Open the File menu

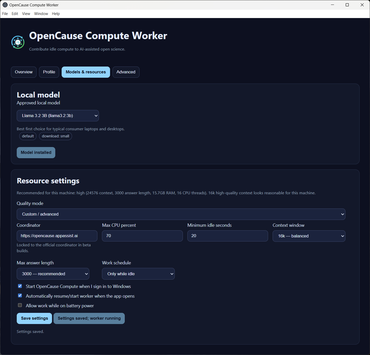pos(5,14)
